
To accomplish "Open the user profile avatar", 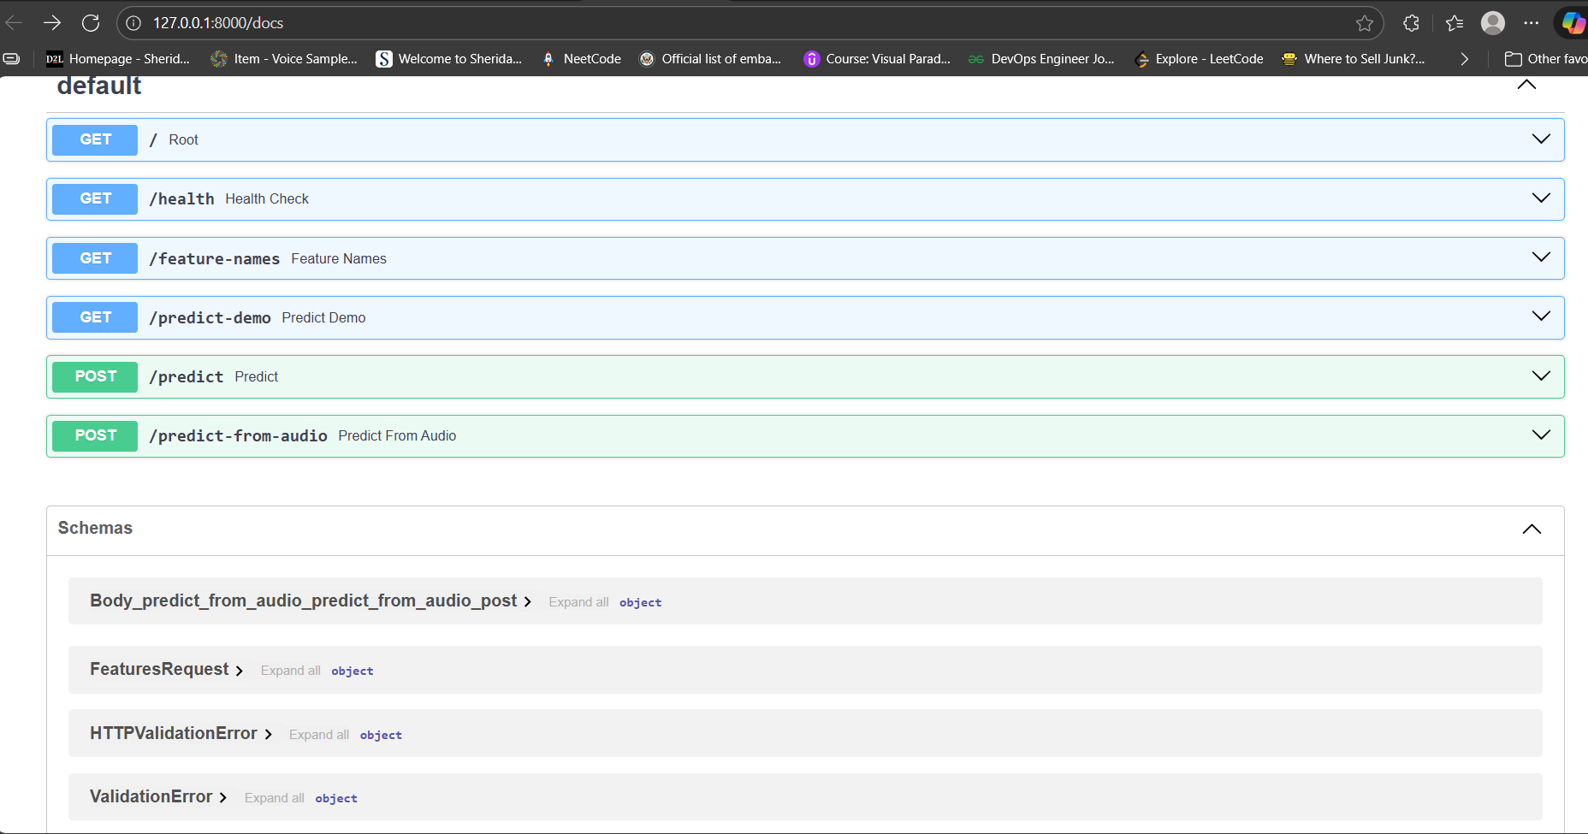I will (x=1493, y=23).
